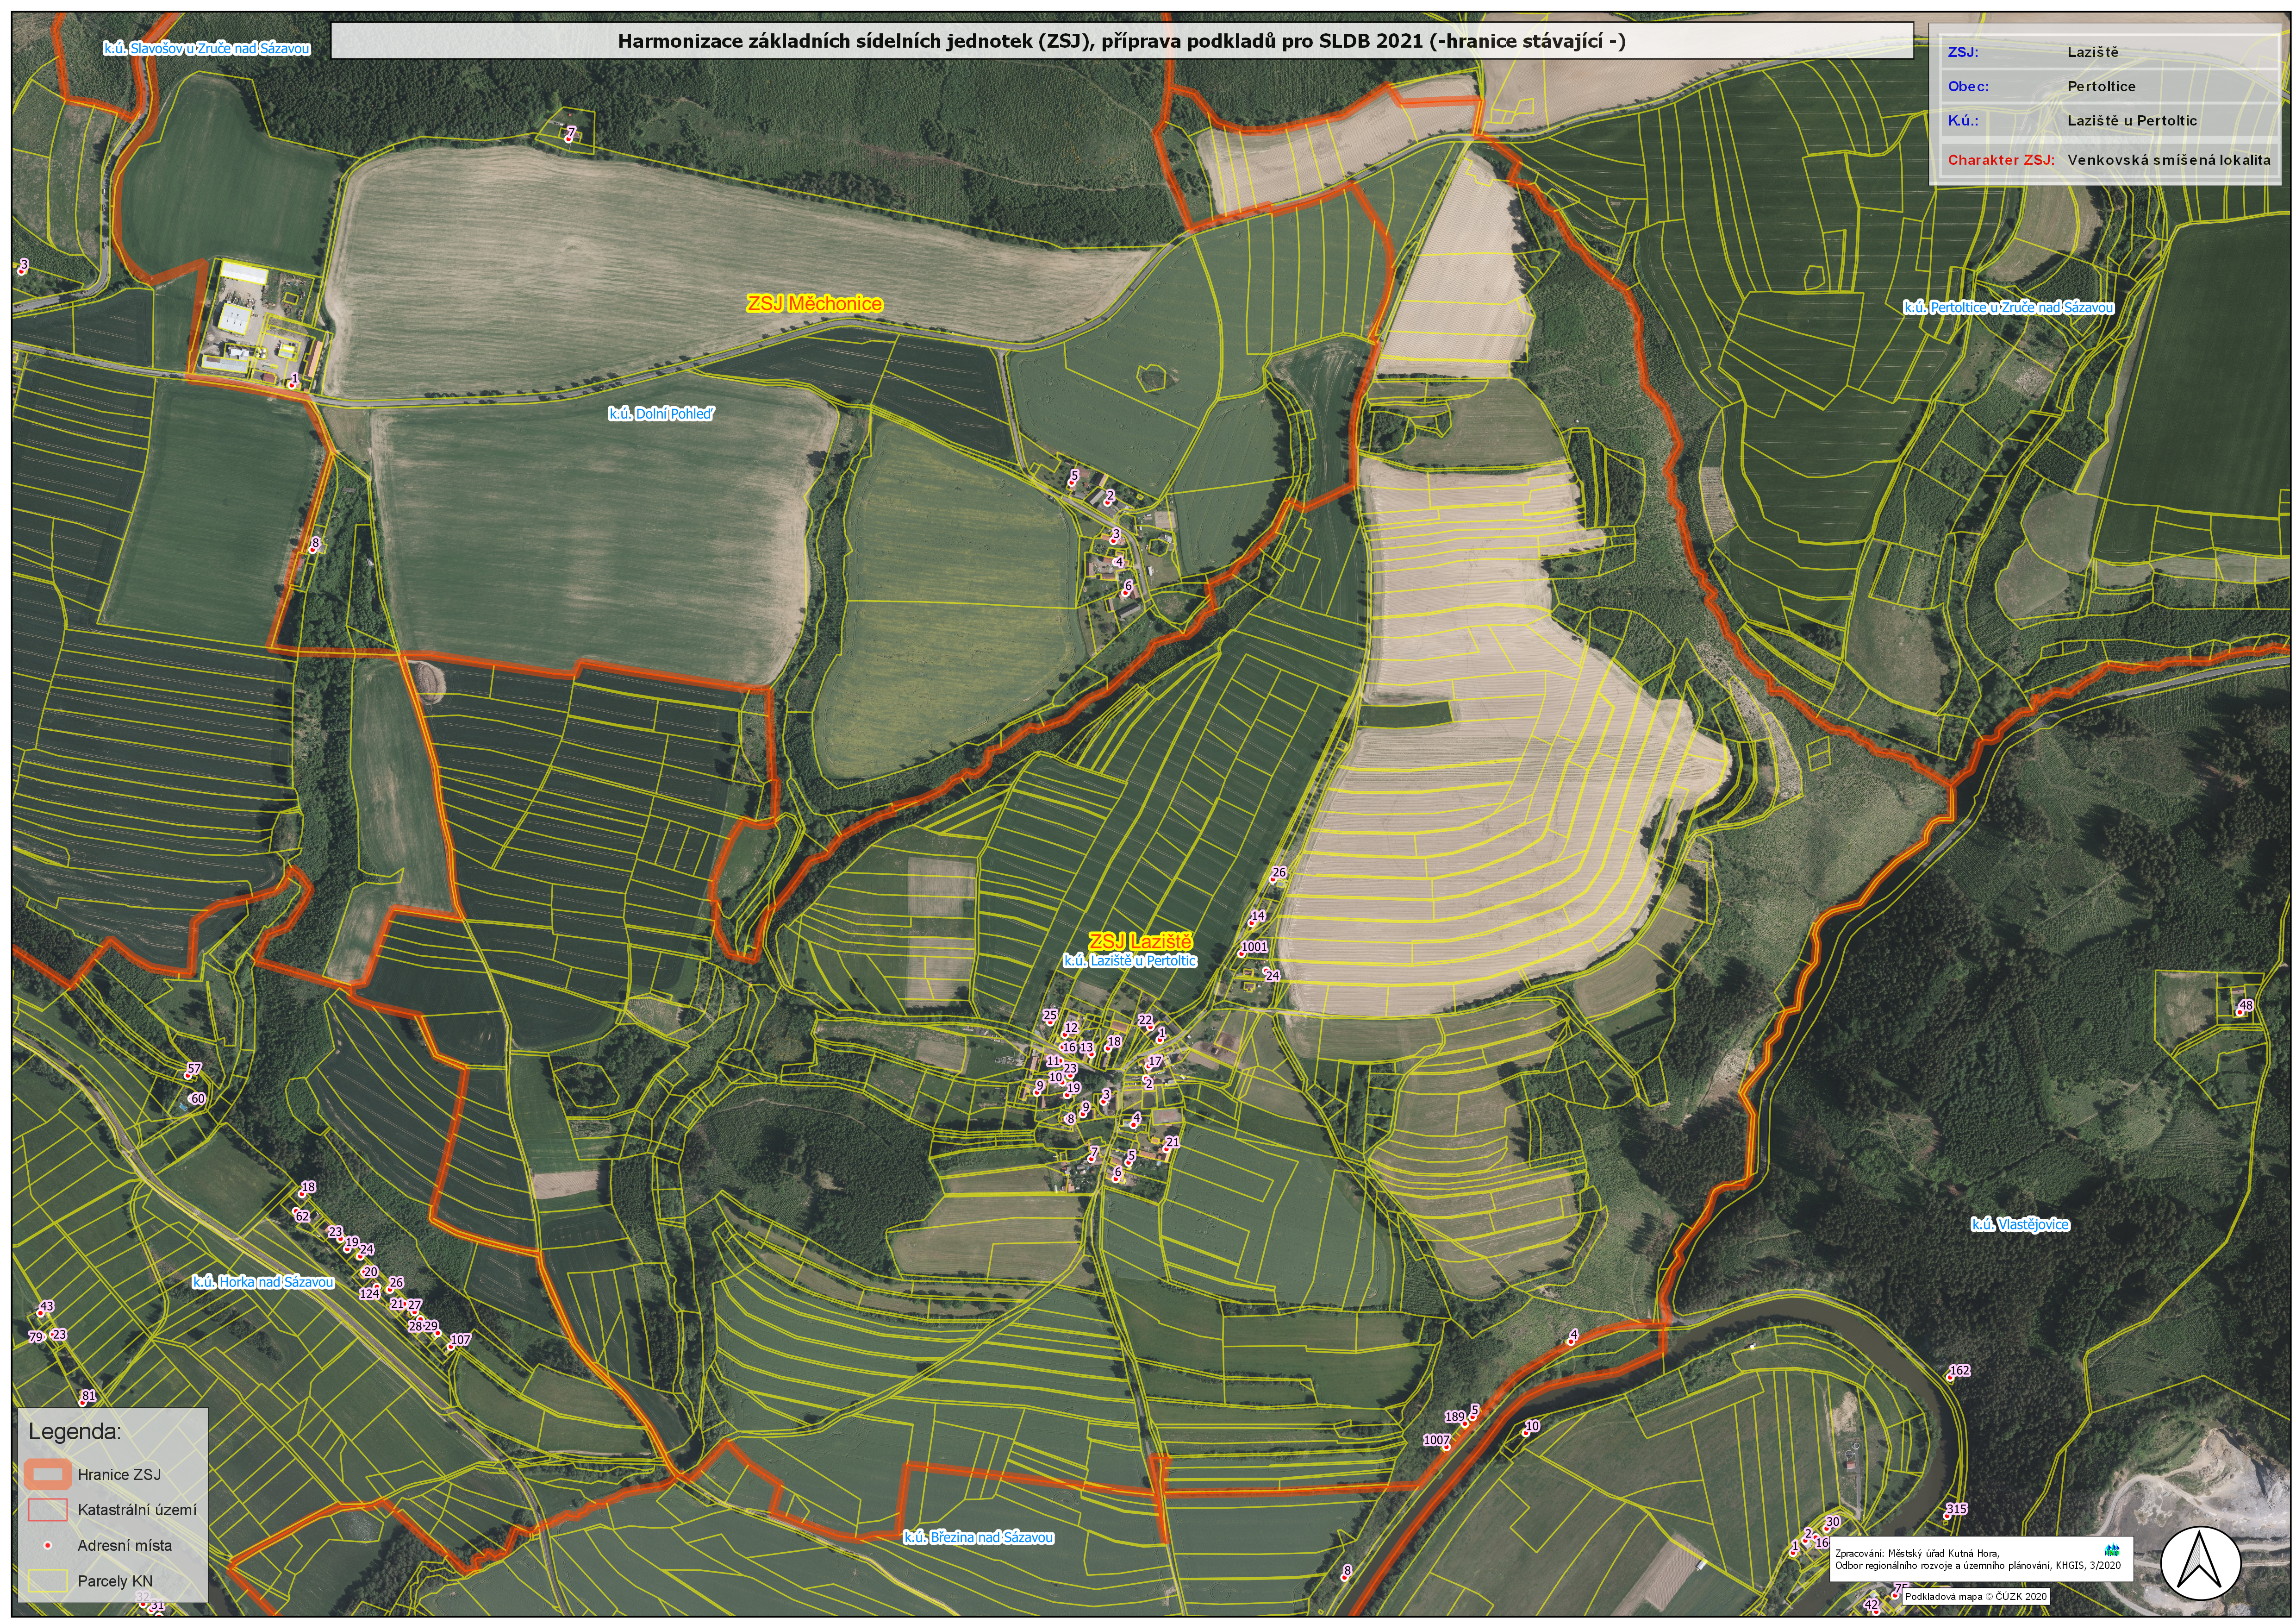
Task: Click the Harmonizace title banner
Action: (x=1121, y=41)
